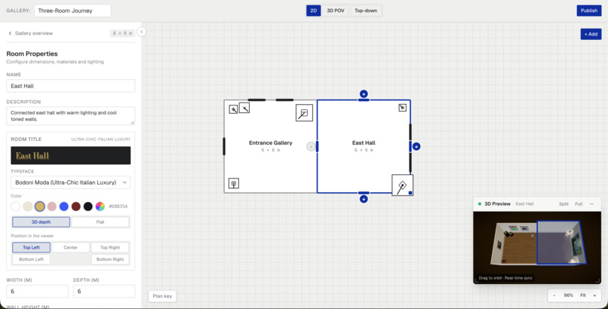The height and width of the screenshot is (309, 608).
Task: Select the second wall artwork on Entrance Gallery's top wall
Action: coord(284,100)
